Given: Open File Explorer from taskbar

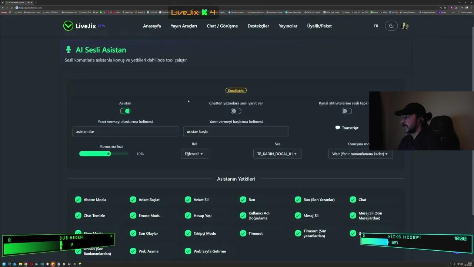Looking at the screenshot, I should tap(20, 264).
